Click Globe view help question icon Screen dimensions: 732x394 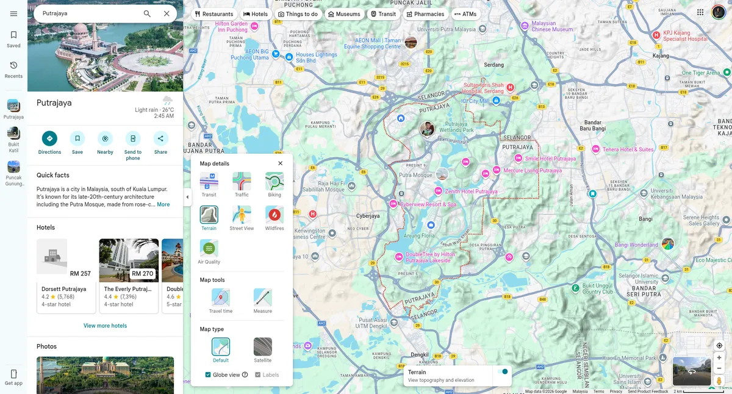coord(245,374)
